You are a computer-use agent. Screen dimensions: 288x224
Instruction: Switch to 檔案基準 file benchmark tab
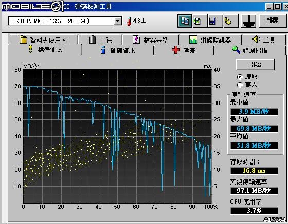pos(151,39)
